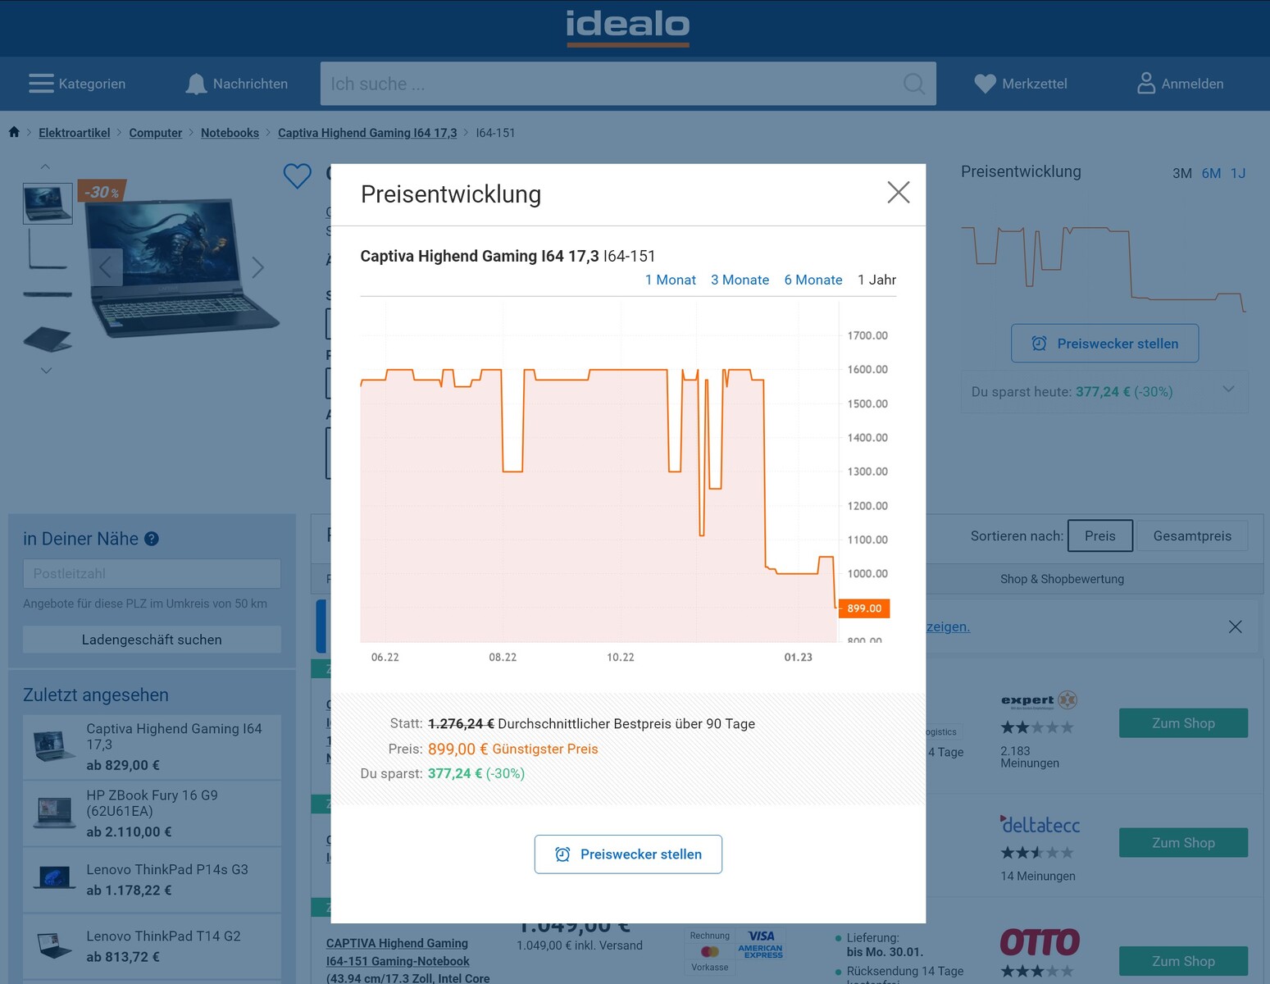Click the deltatecc shop logo
Image resolution: width=1270 pixels, height=984 pixels.
click(x=1040, y=825)
